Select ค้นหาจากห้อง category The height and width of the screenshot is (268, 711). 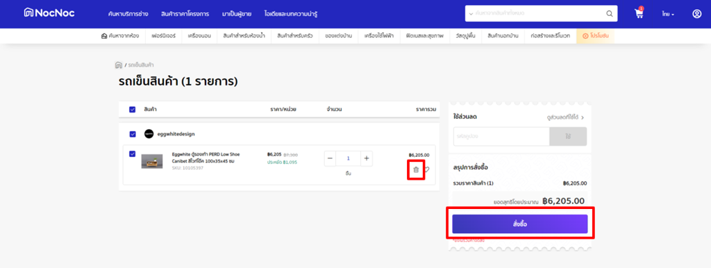click(120, 36)
